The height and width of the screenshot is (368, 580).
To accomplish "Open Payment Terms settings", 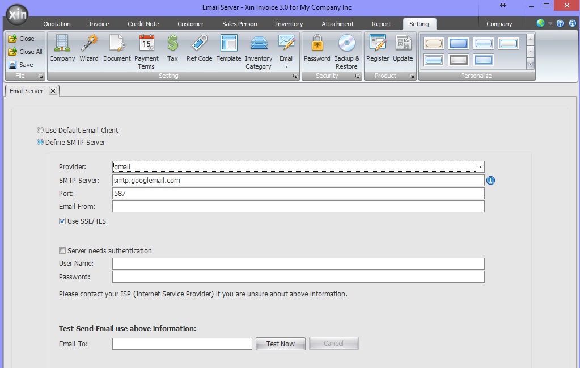I will pyautogui.click(x=146, y=52).
